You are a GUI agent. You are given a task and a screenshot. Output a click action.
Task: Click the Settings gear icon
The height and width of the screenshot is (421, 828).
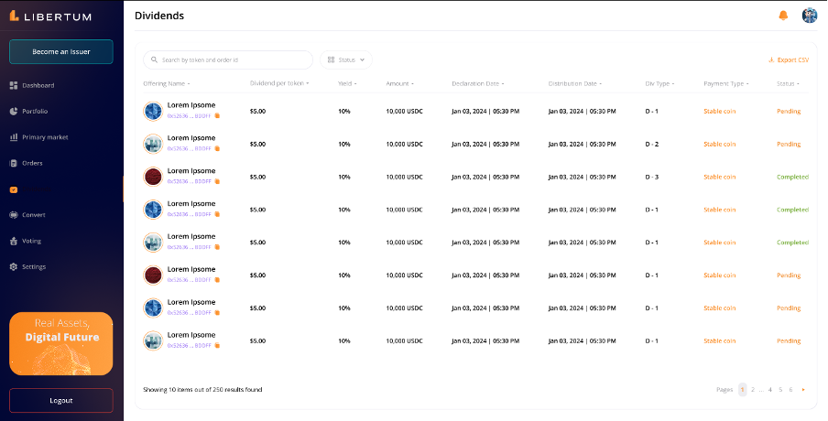click(x=14, y=266)
